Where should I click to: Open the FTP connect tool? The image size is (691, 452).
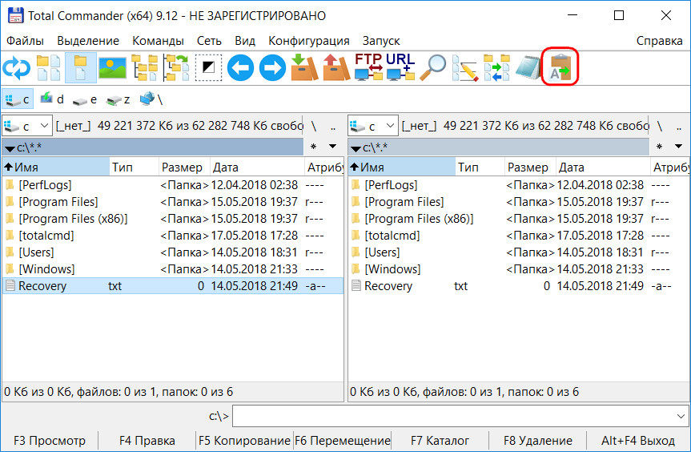tap(368, 67)
